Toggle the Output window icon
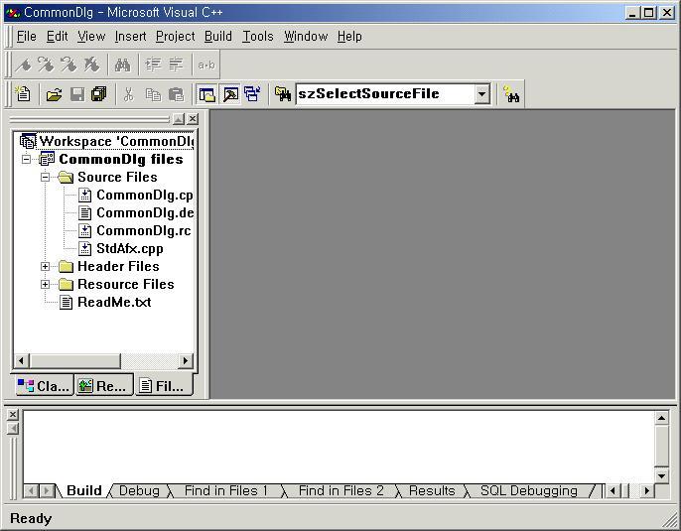Viewport: 681px width, 531px height. point(230,93)
